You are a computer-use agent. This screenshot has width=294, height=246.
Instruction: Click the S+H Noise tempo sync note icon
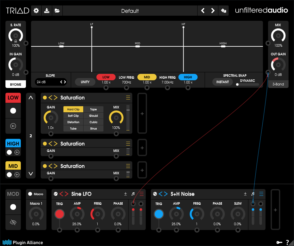253,194
